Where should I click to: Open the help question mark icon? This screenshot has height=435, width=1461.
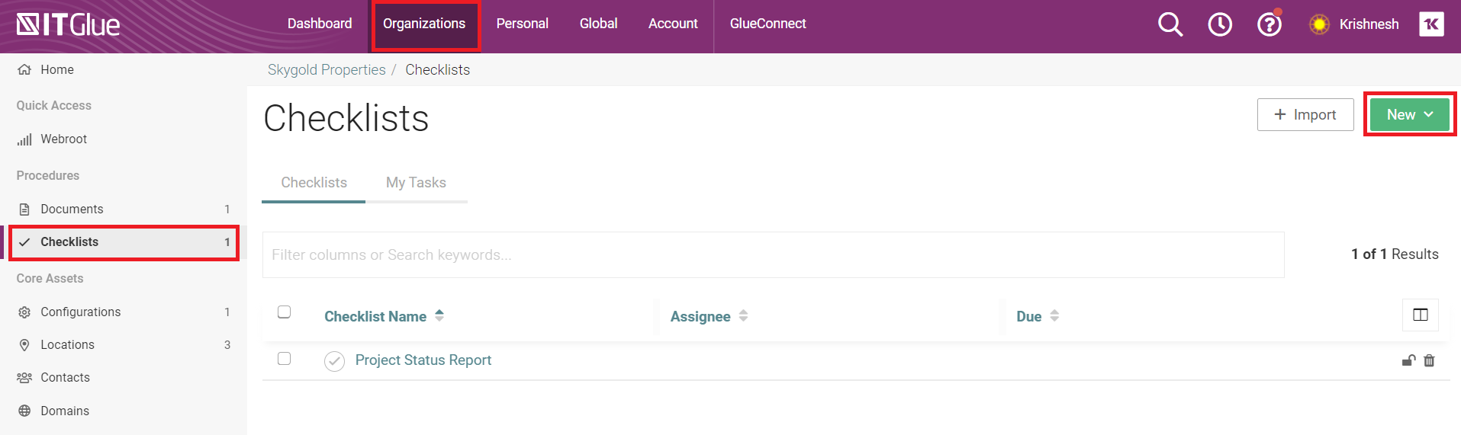[x=1269, y=24]
